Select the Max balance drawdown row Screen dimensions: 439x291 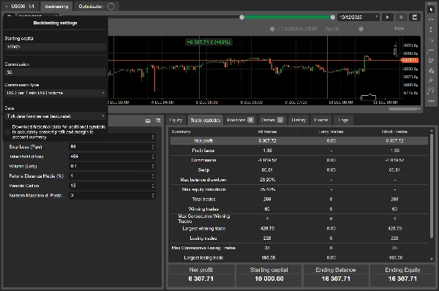(299, 180)
